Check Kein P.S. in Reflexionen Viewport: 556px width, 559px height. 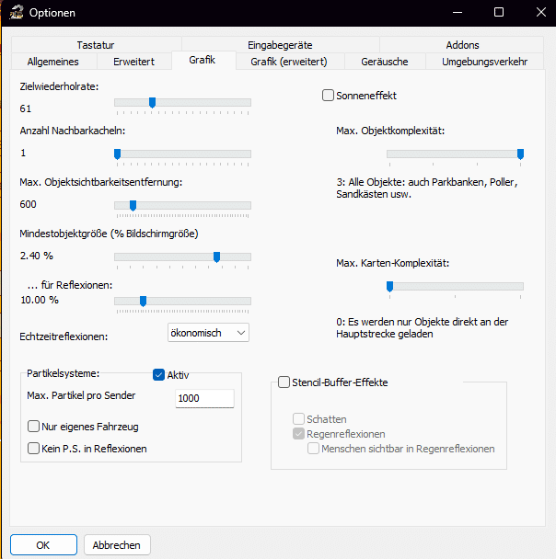[x=34, y=449]
